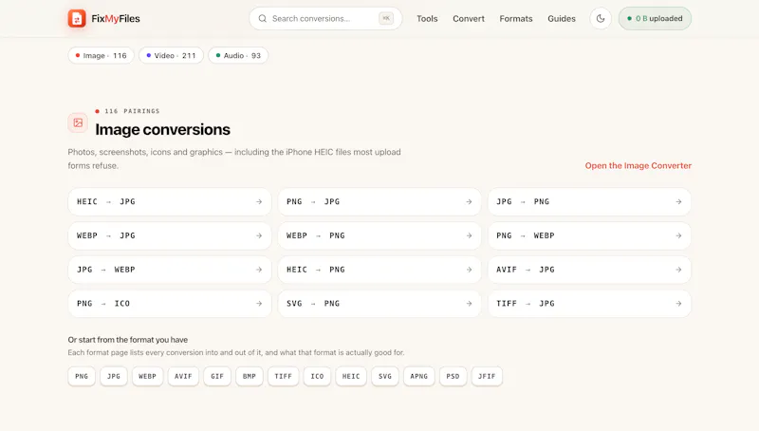
Task: Click arrow icon on WEBP to PNG card
Action: point(469,235)
